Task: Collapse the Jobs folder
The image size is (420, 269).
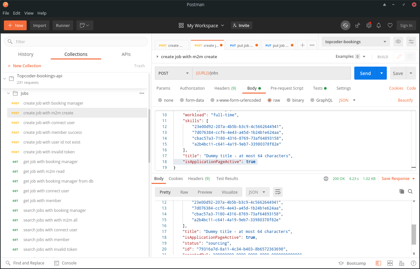Action: [8, 93]
